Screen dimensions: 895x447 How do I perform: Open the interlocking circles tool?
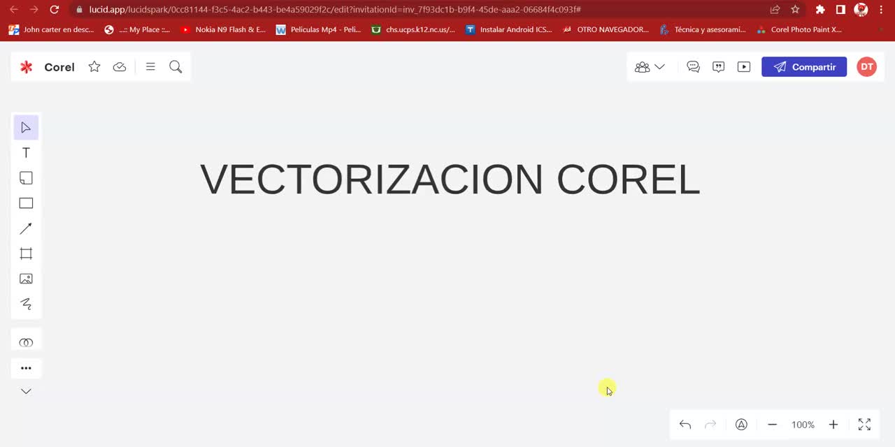[x=26, y=342]
